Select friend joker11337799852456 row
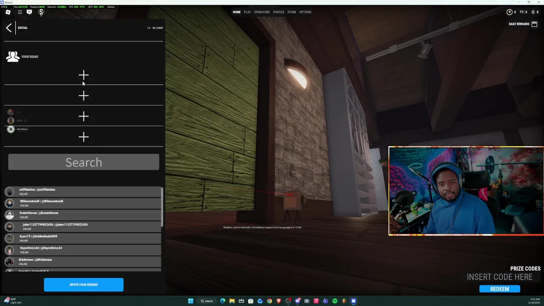Viewport: 544px width, 306px height. (x=83, y=227)
